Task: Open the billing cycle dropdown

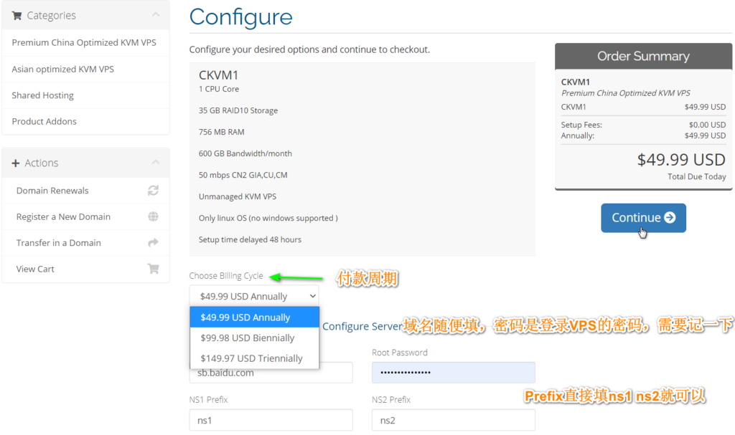Action: 254,296
